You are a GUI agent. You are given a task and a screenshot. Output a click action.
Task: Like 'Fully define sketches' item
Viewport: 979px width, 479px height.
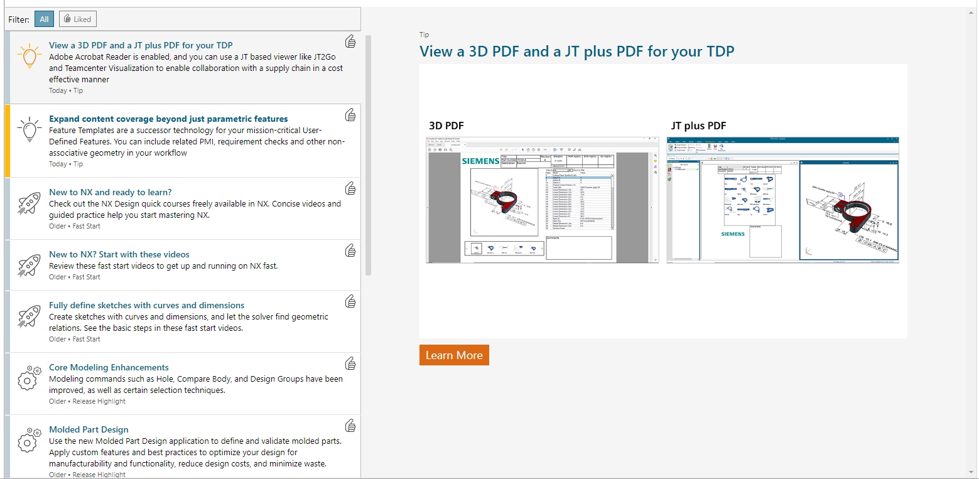[350, 301]
